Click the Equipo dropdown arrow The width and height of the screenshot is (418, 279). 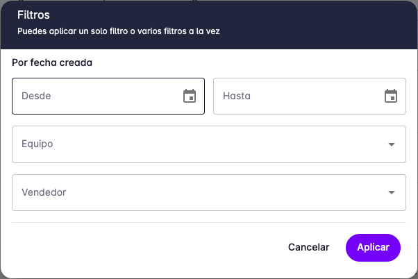tap(392, 144)
